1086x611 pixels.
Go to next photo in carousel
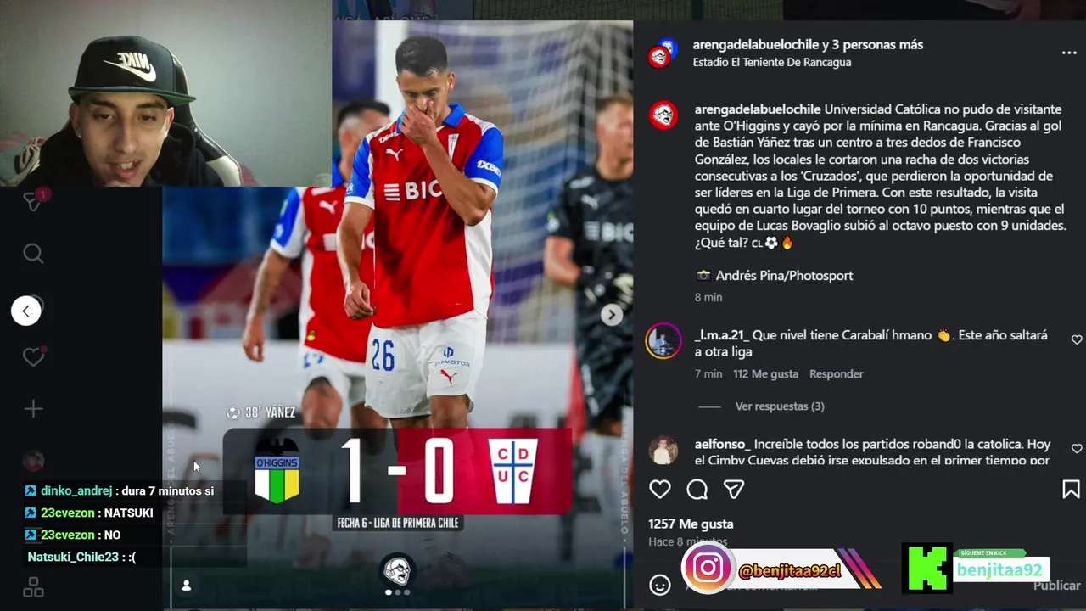(x=611, y=315)
